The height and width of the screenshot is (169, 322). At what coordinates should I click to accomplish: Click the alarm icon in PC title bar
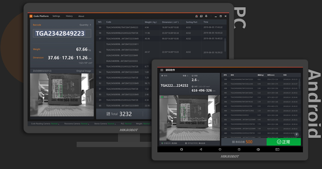pos(196,16)
